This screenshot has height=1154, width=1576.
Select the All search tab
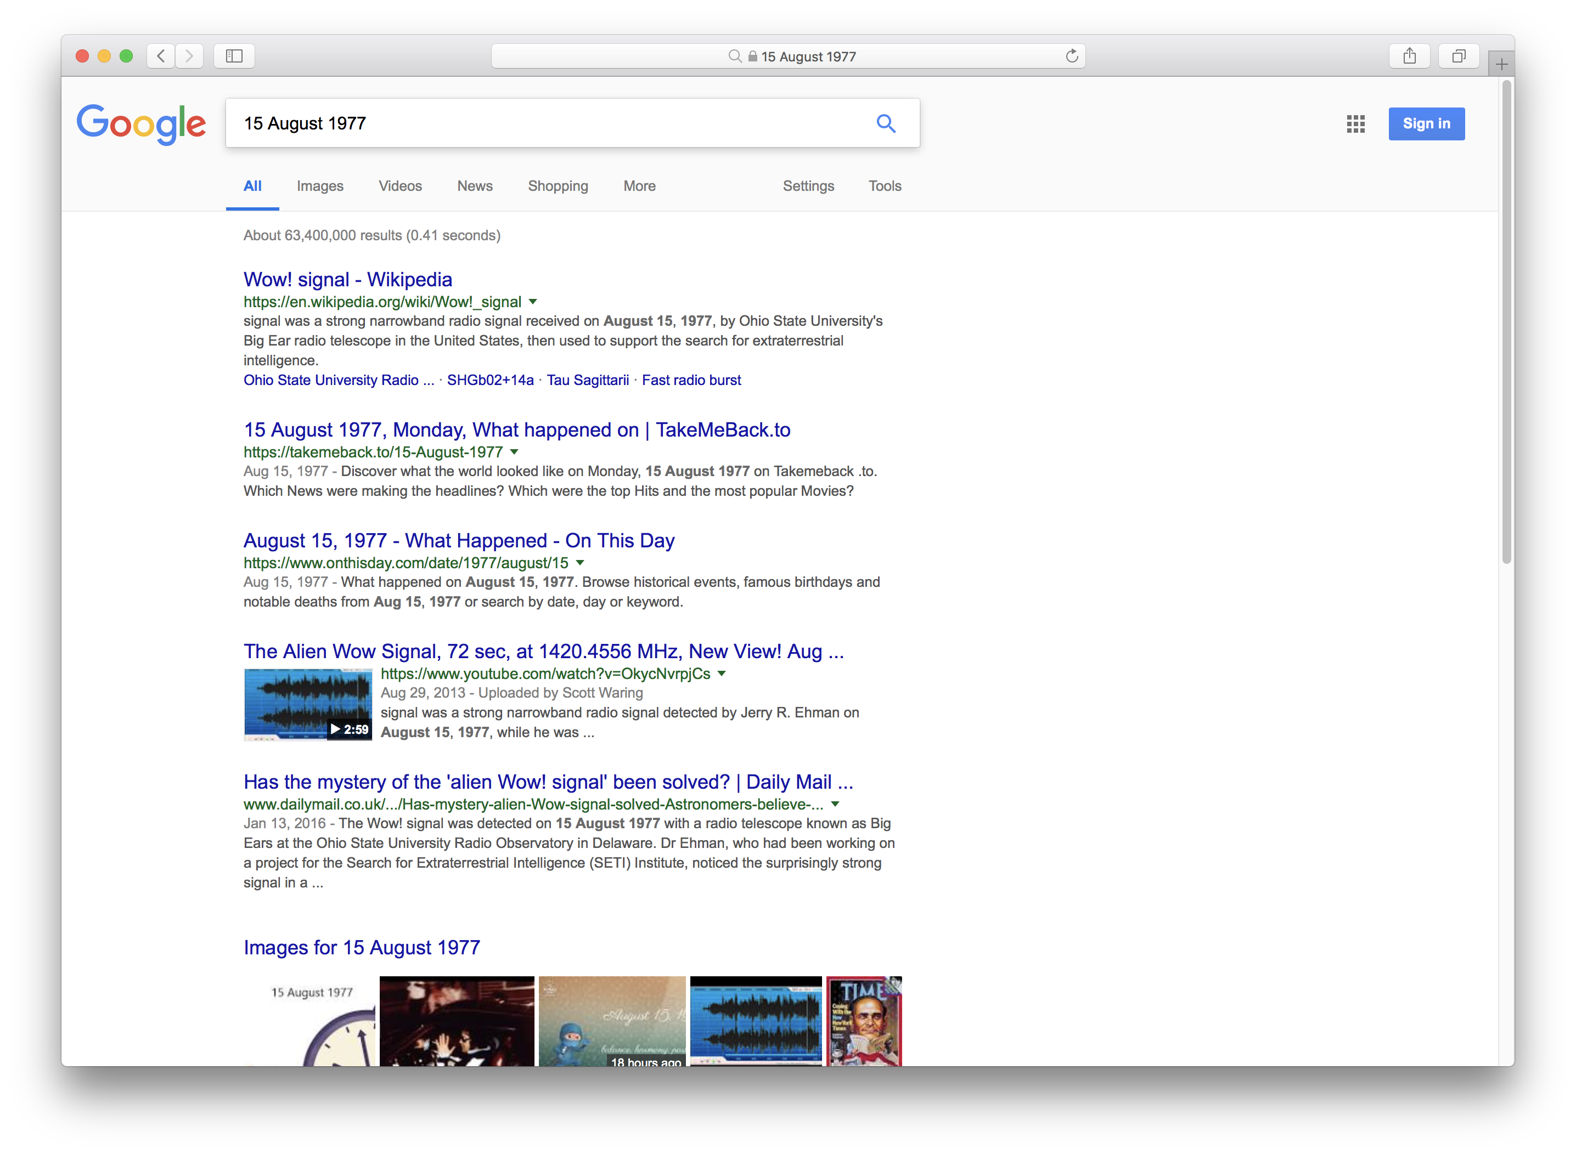[252, 186]
